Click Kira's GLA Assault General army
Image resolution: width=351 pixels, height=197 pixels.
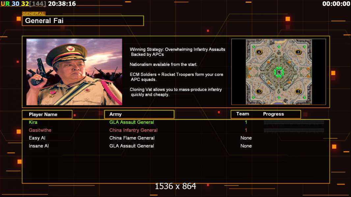[132, 122]
